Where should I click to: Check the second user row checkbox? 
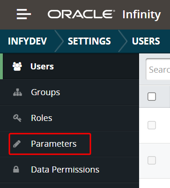click(x=152, y=160)
